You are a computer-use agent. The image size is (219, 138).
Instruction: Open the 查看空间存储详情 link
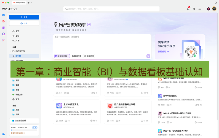(x=18, y=133)
